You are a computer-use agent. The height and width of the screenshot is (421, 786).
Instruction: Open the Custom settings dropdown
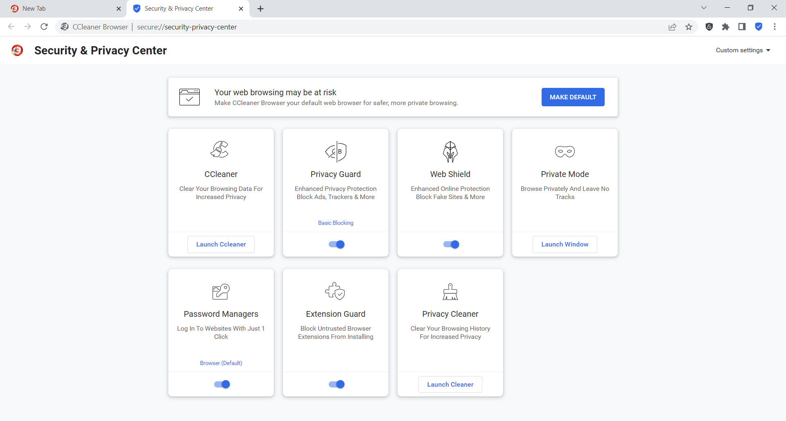(743, 50)
